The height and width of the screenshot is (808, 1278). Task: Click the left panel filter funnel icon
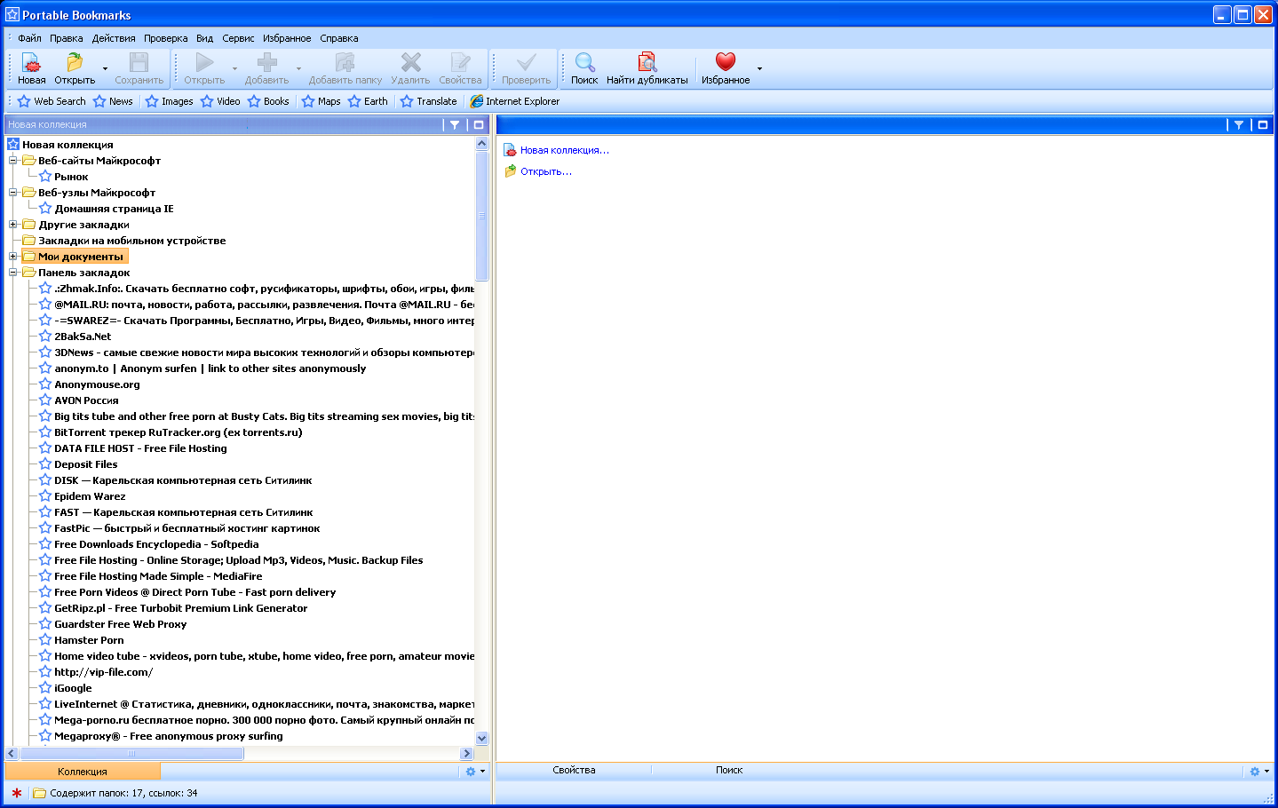(x=455, y=125)
